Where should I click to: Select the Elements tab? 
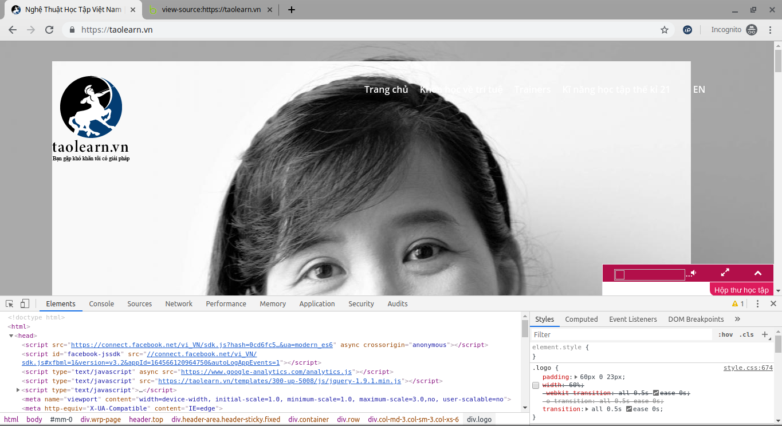[x=61, y=303]
